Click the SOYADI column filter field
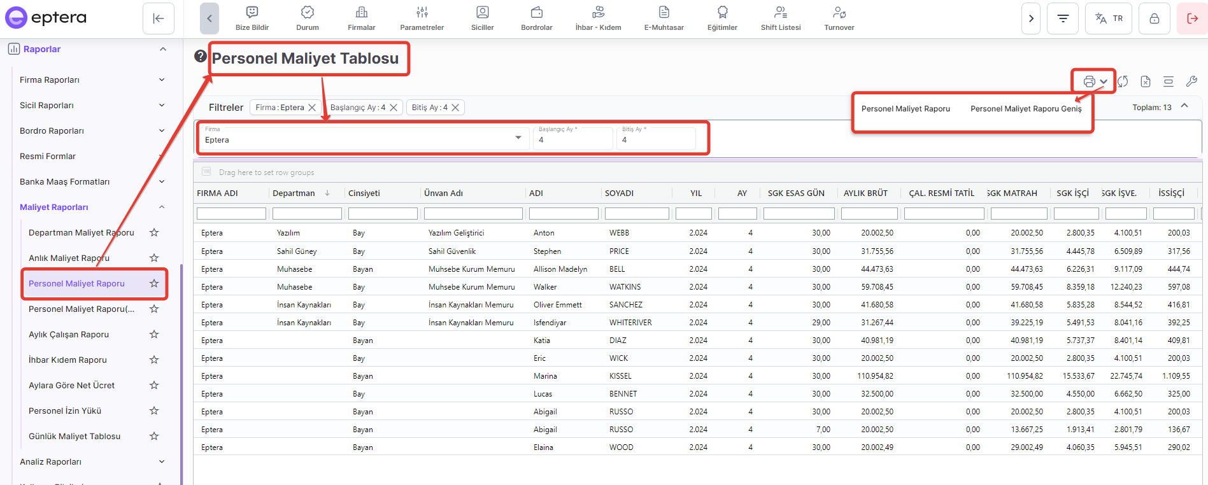 (x=636, y=214)
